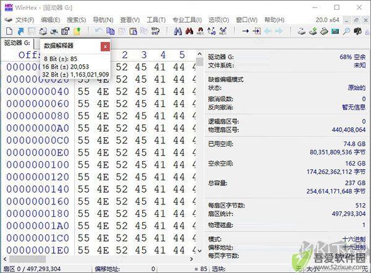Close the 数据解释器 popup
Viewport: 371px width, 273px height.
tap(105, 46)
